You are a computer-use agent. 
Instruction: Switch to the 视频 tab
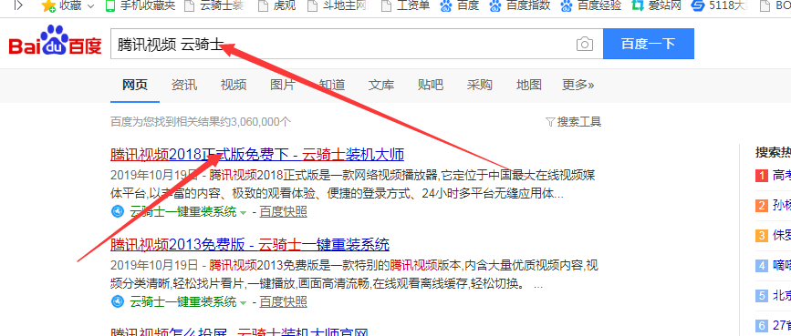tap(234, 85)
